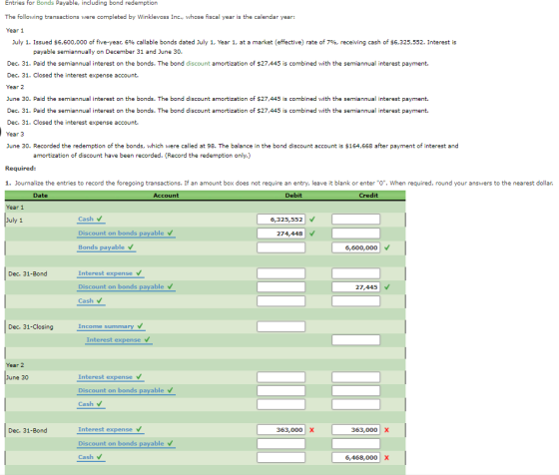Open Income summary account dropdown for Dec. 31-Closing
Screen dimensions: 559x475
click(x=111, y=326)
